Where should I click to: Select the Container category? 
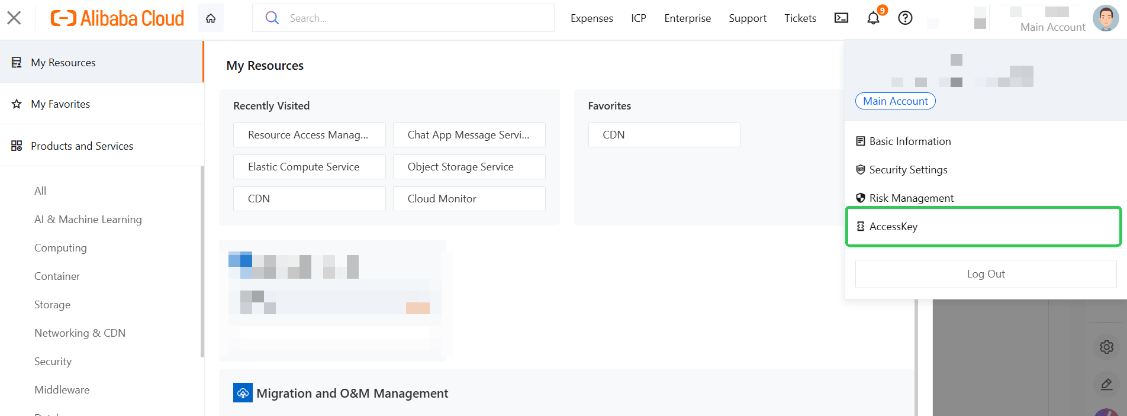(57, 276)
